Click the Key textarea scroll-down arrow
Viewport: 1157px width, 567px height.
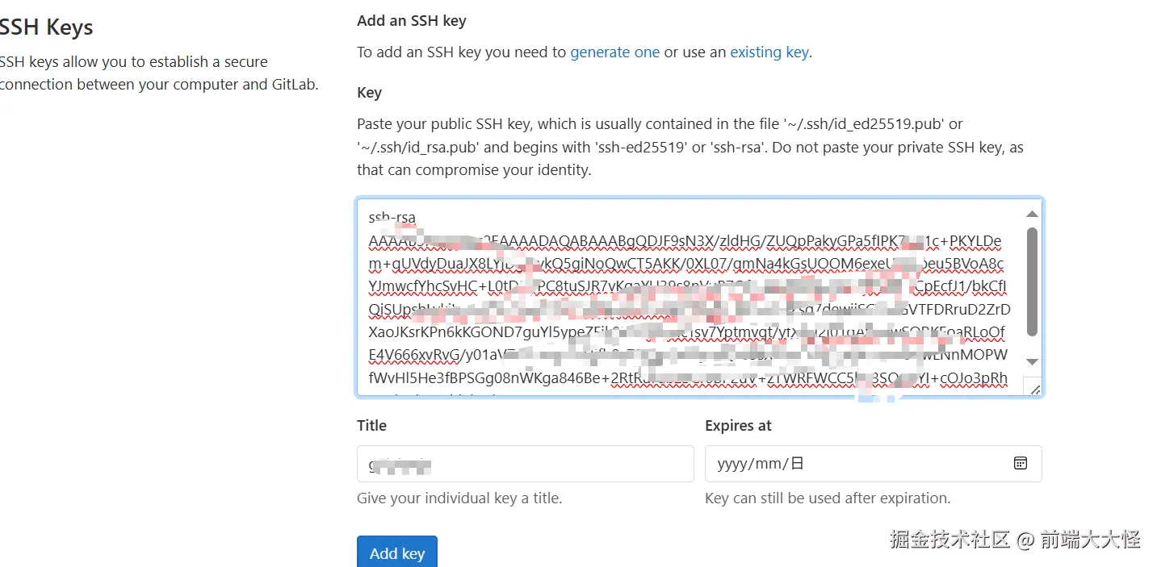click(1031, 361)
